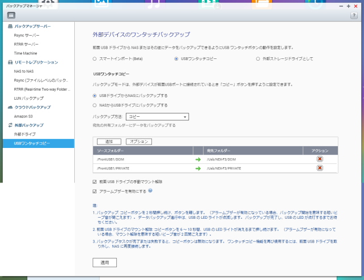Viewport: 364px width, 280px height.
Task: Expand the クラウドバックアップ section header
Action: tap(32, 107)
